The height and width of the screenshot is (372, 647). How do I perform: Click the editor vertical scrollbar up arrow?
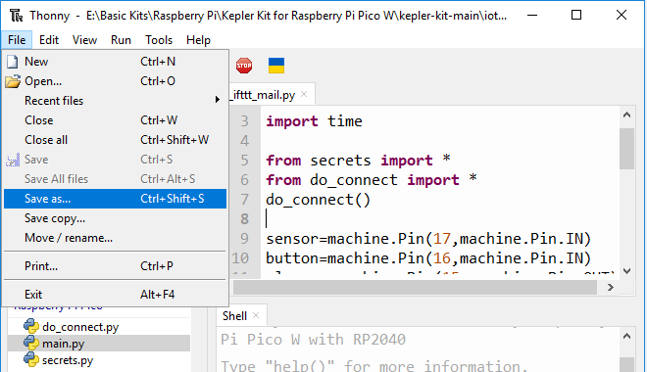(x=626, y=115)
